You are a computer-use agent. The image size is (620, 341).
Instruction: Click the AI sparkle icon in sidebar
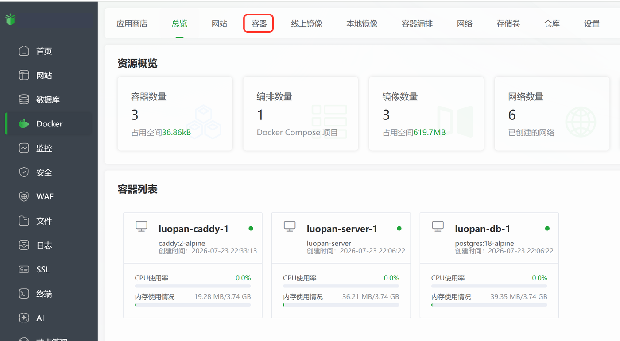click(24, 318)
